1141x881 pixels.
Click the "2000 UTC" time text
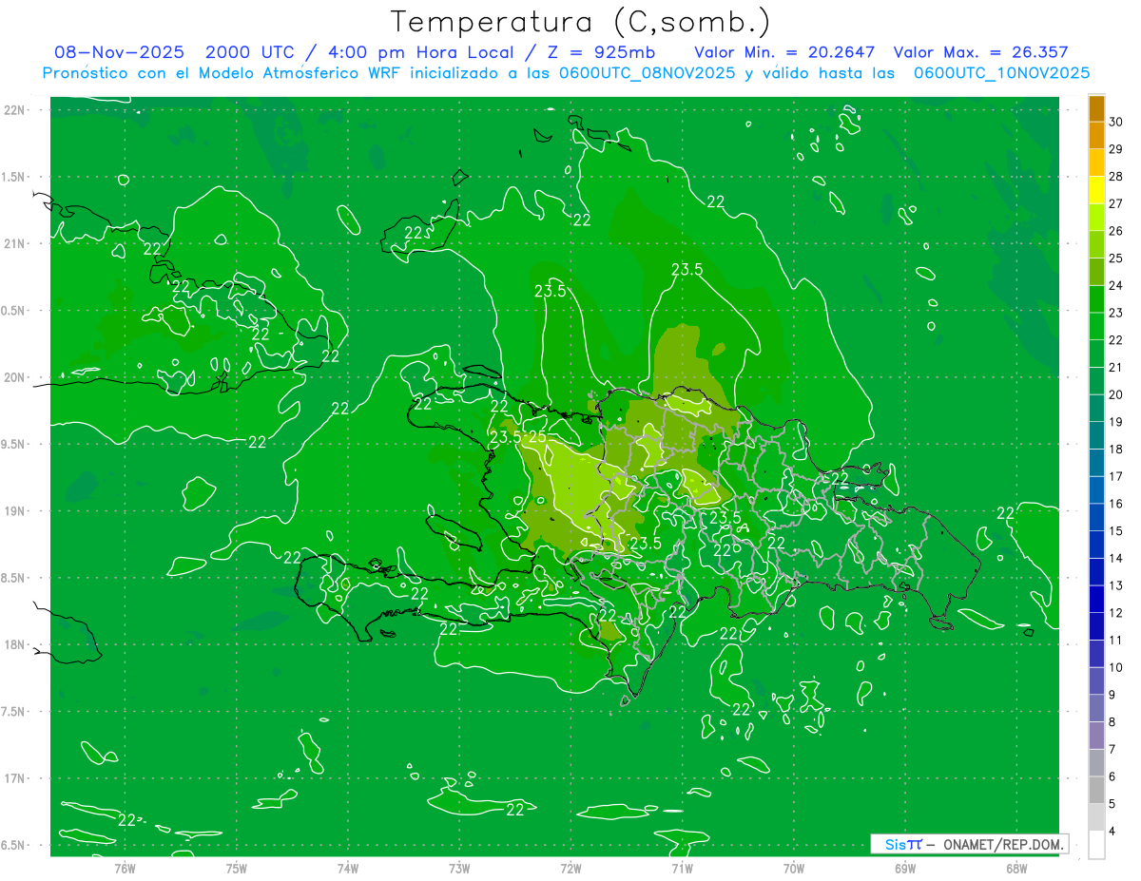pyautogui.click(x=249, y=52)
